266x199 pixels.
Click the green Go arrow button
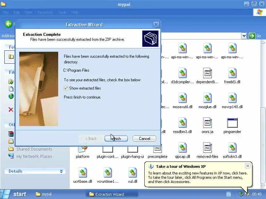252,36
